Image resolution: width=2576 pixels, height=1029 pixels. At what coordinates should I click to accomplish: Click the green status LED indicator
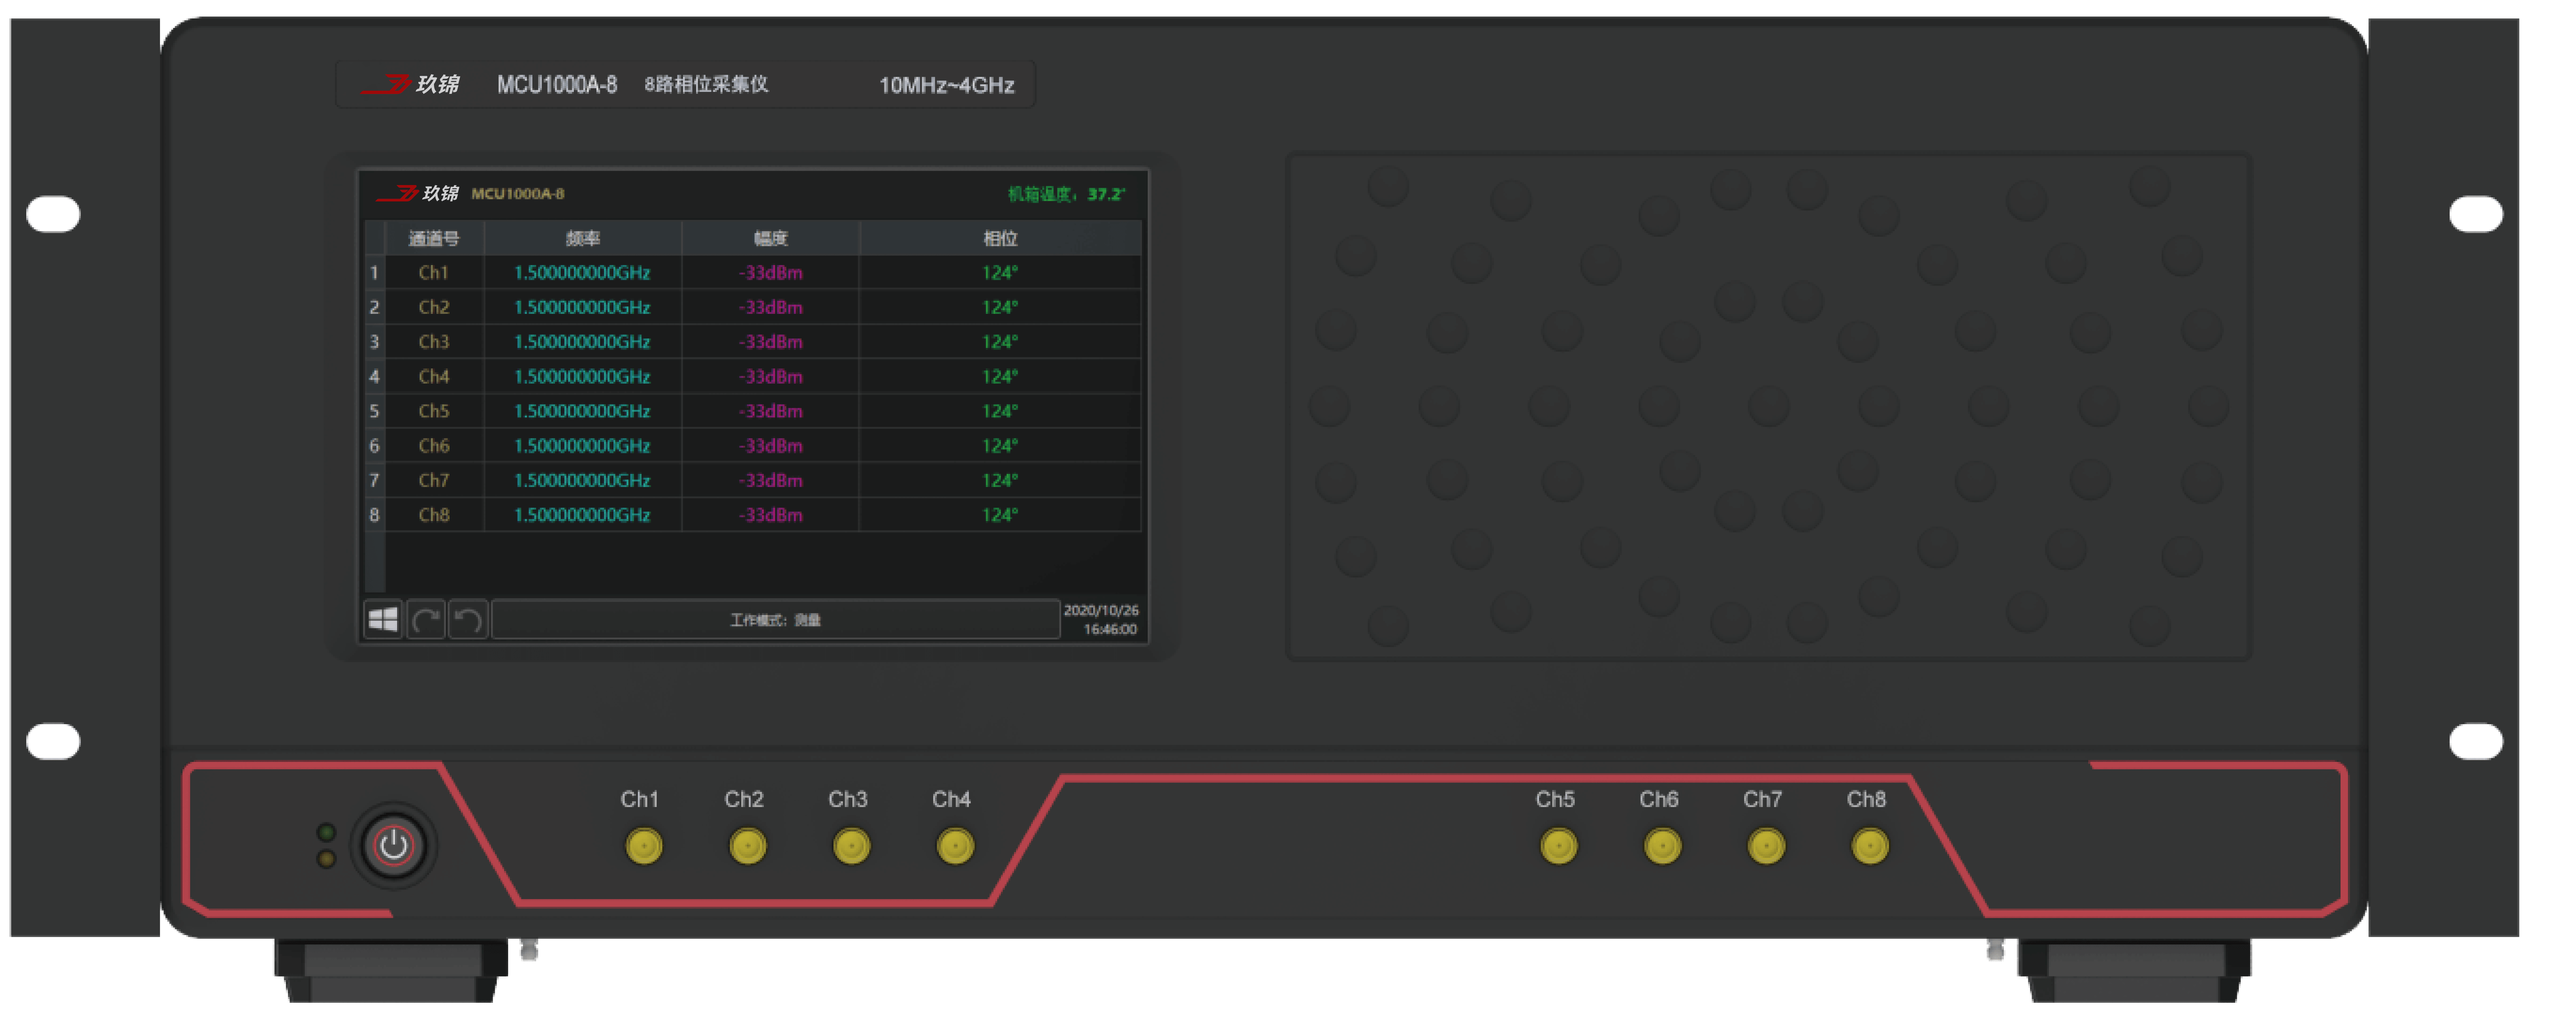click(326, 832)
